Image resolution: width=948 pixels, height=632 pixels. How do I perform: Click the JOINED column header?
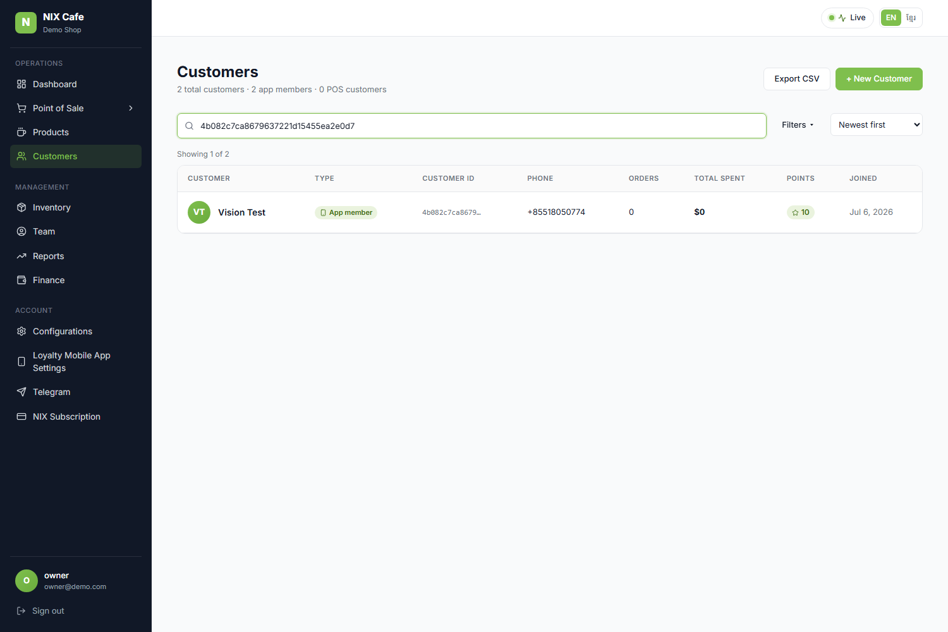863,179
